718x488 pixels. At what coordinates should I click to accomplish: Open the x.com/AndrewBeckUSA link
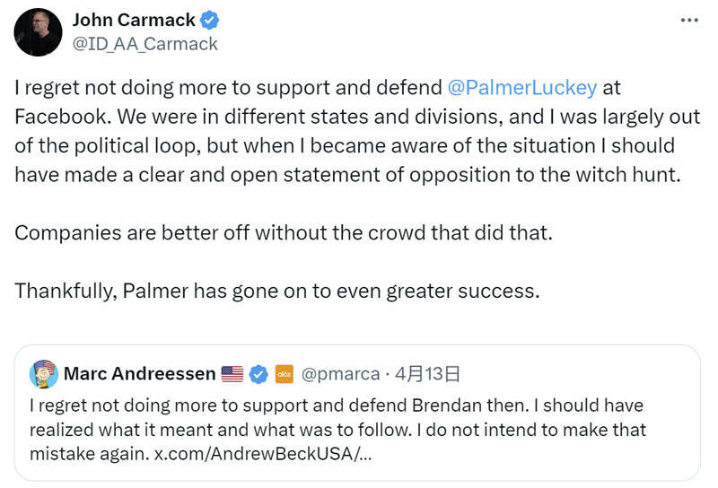point(265,454)
